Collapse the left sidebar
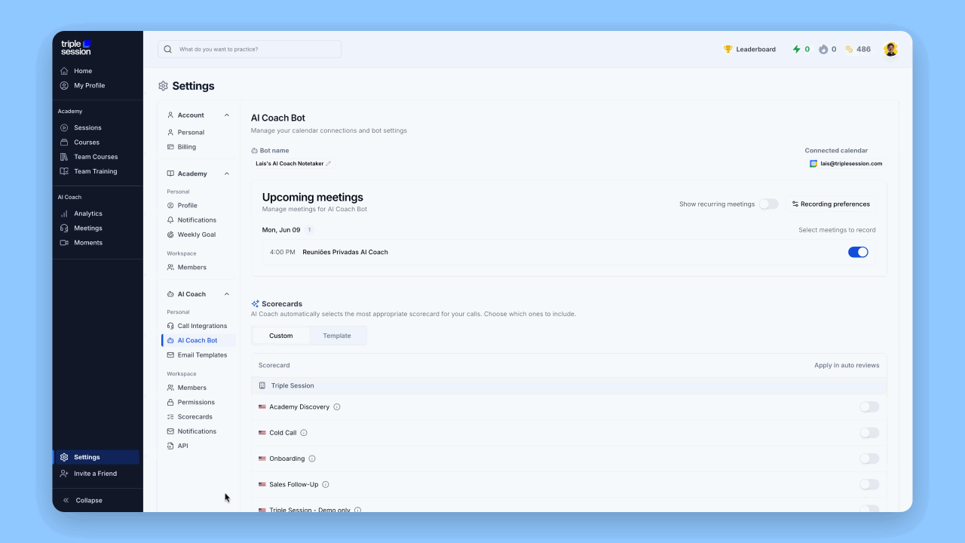Screen dimensions: 965x543 point(83,500)
